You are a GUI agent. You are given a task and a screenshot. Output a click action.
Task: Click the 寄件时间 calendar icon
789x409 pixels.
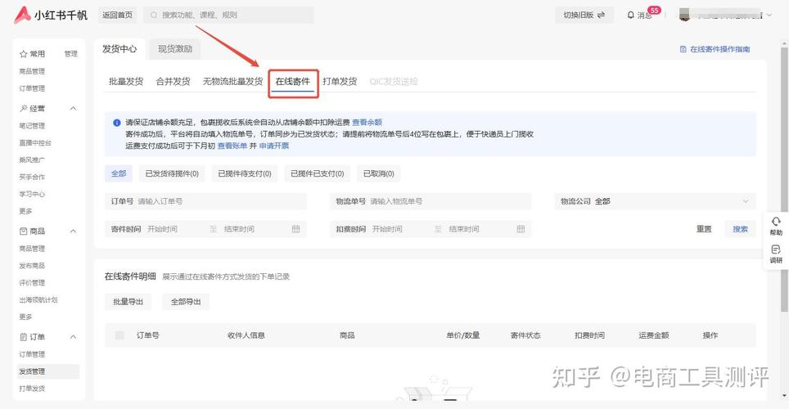click(x=295, y=229)
